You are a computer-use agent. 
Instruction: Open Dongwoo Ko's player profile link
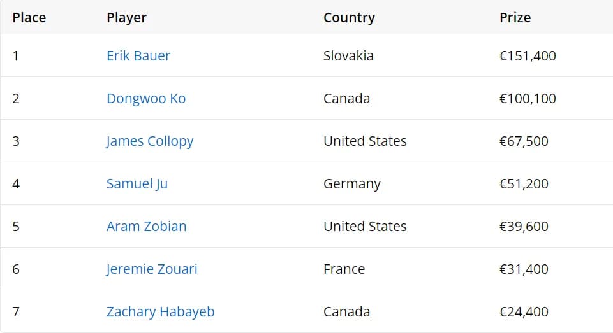pyautogui.click(x=146, y=99)
